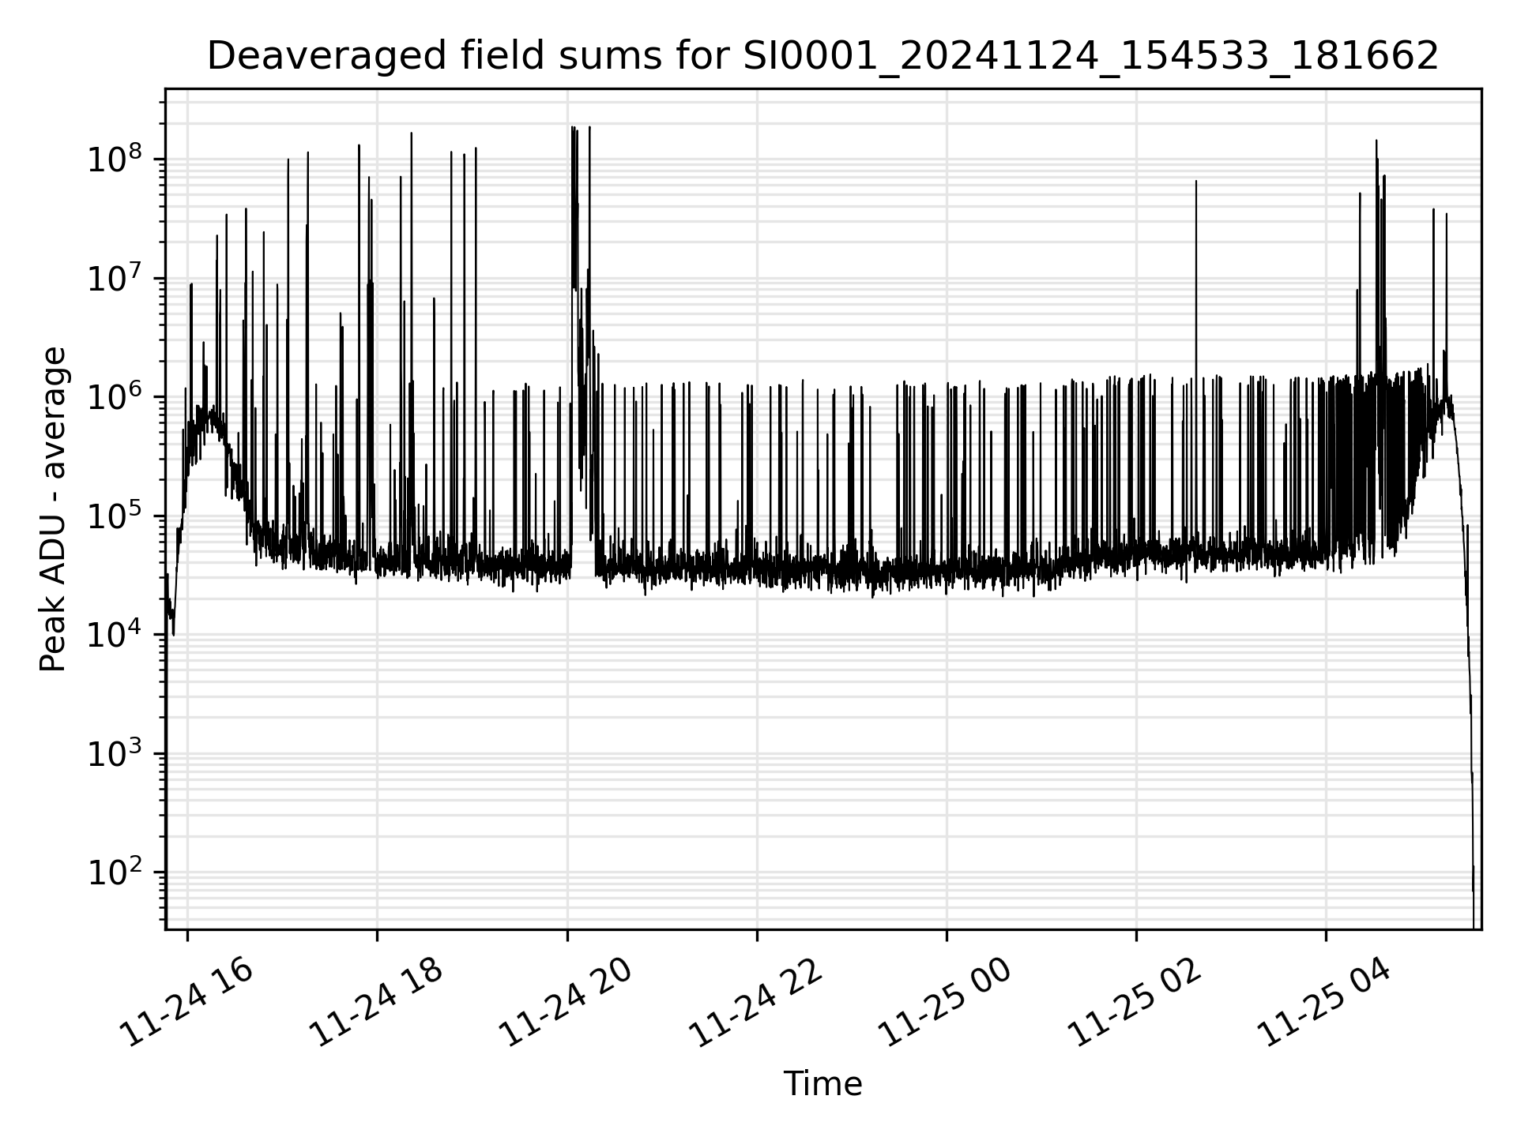Click the x tick label '11-24 18'

point(377,1002)
